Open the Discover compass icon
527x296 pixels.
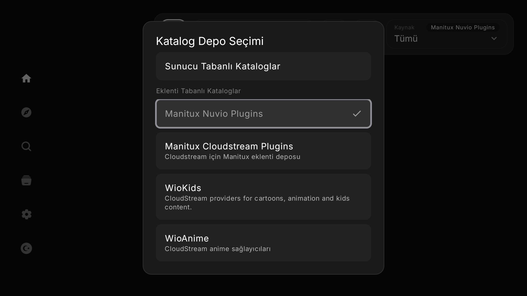click(26, 112)
